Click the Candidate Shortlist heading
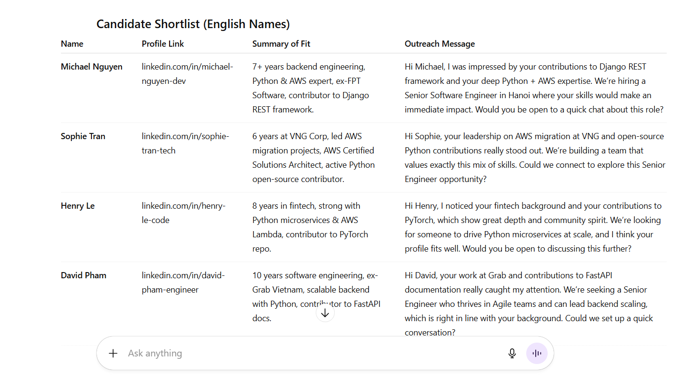 pyautogui.click(x=193, y=24)
